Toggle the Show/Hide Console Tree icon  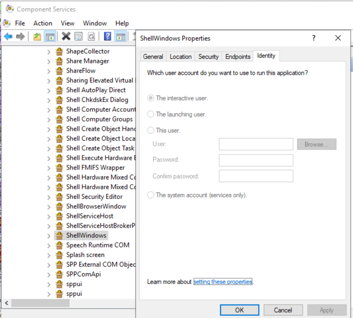(50, 36)
